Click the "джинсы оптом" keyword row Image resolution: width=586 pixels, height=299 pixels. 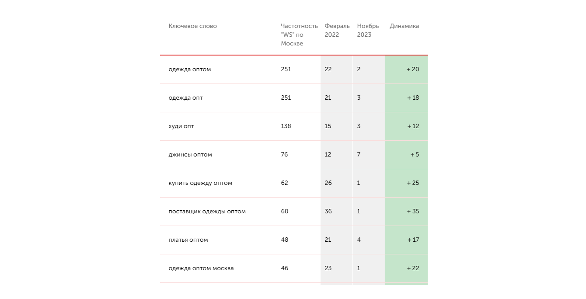click(x=190, y=155)
